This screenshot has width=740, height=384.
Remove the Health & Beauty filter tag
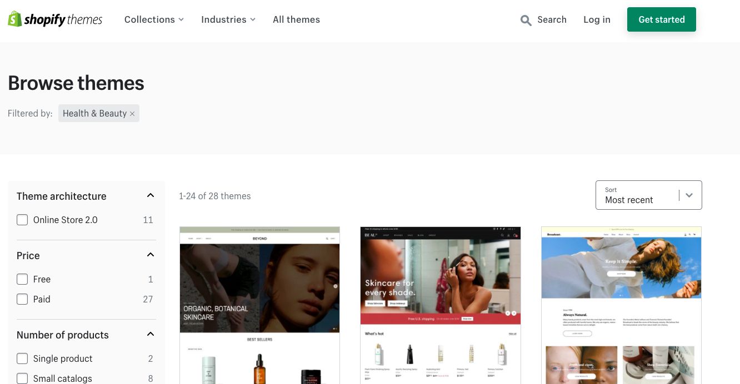pos(132,114)
